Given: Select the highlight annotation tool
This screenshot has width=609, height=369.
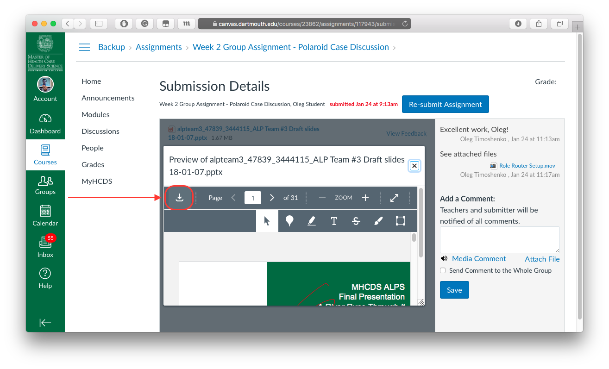Looking at the screenshot, I should pos(311,221).
